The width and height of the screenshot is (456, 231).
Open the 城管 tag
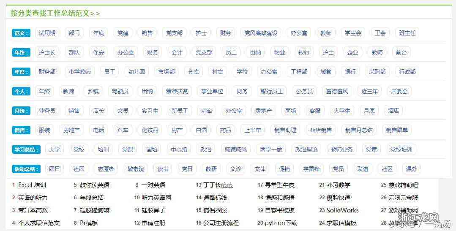(x=326, y=72)
